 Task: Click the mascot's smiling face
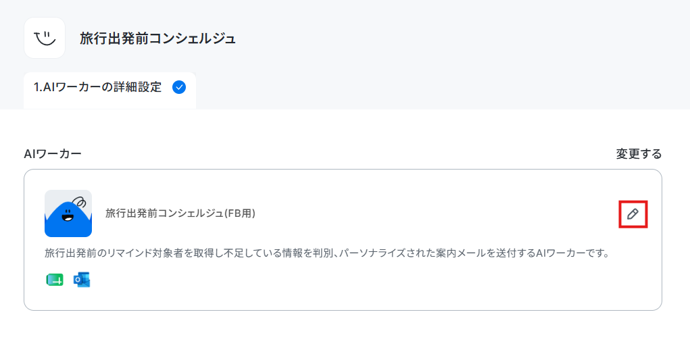[68, 216]
